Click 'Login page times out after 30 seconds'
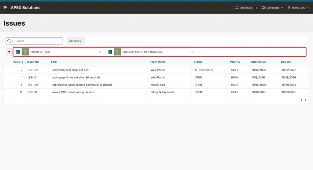313x170 pixels. click(76, 77)
